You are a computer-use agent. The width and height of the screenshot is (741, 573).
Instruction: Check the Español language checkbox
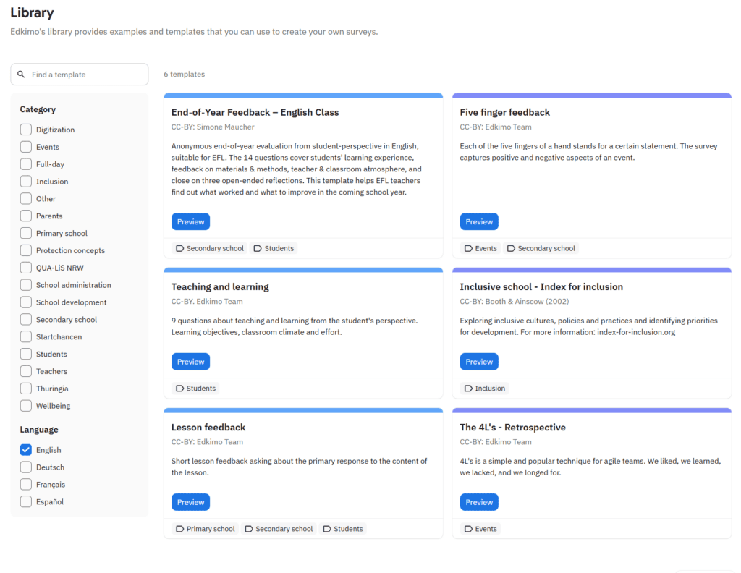[x=26, y=501]
